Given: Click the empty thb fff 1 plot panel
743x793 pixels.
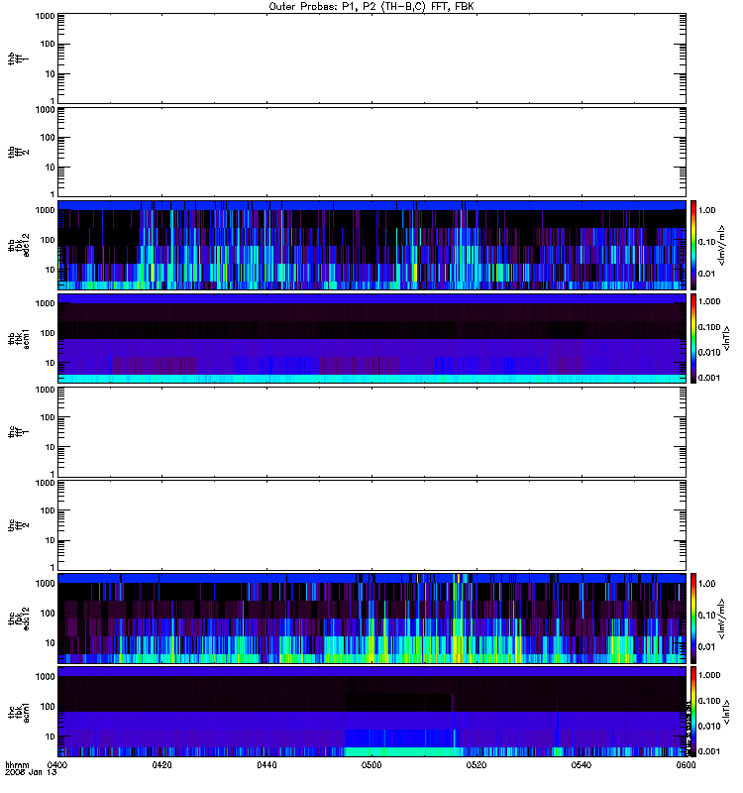Looking at the screenshot, I should [372, 58].
